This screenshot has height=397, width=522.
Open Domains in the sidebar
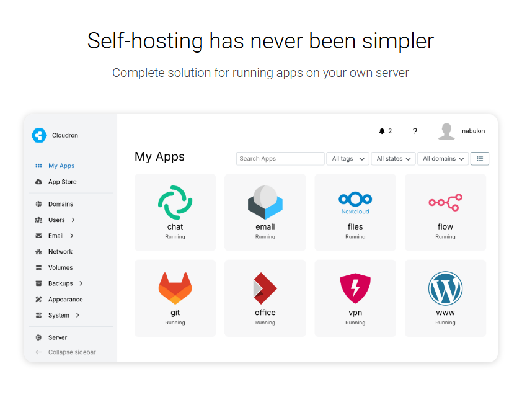pos(61,204)
